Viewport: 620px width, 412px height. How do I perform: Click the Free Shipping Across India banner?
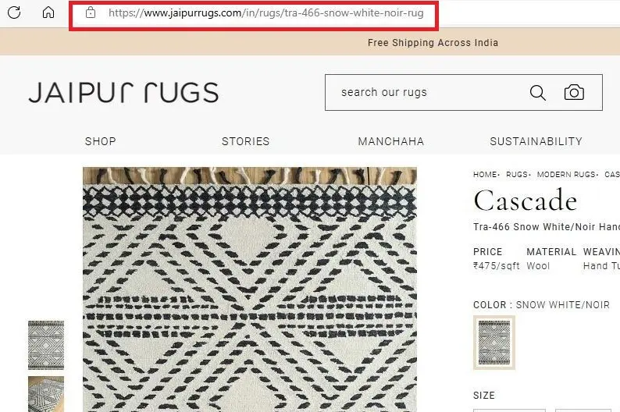pos(433,43)
